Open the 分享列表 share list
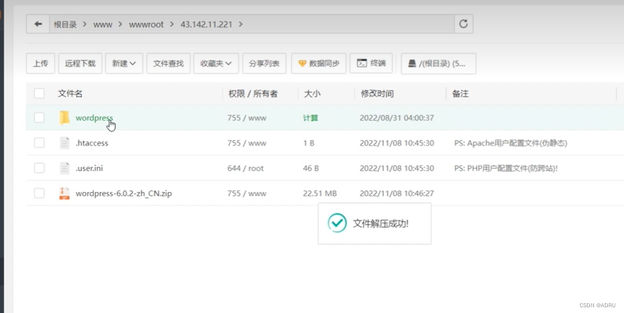Screen dimensions: 624x313 coord(264,63)
